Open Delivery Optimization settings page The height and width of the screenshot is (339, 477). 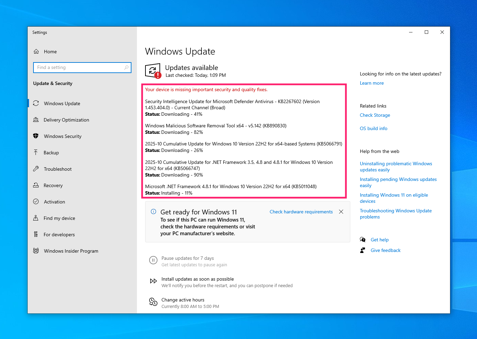pyautogui.click(x=82, y=120)
